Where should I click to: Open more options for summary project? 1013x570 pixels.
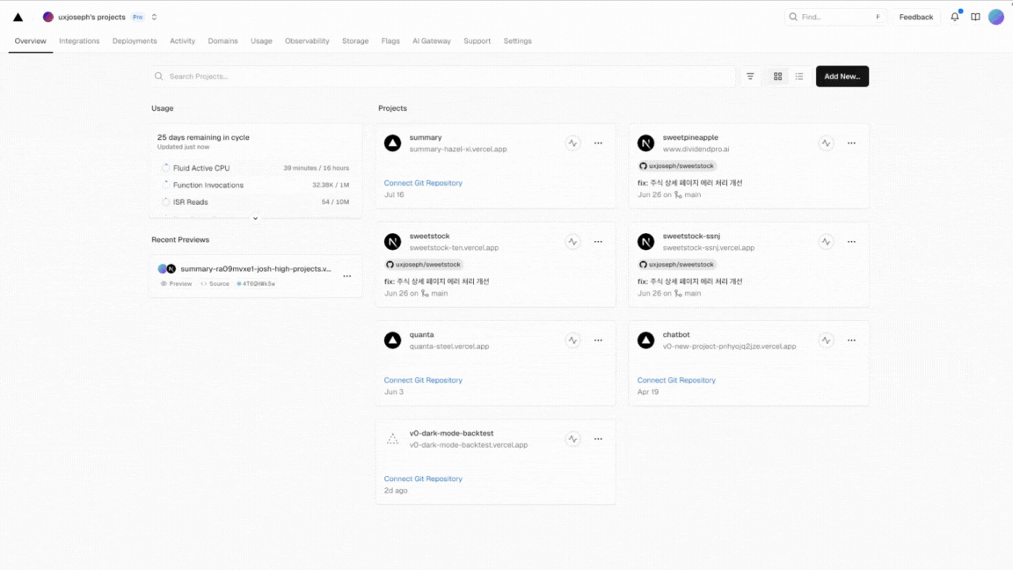point(598,142)
